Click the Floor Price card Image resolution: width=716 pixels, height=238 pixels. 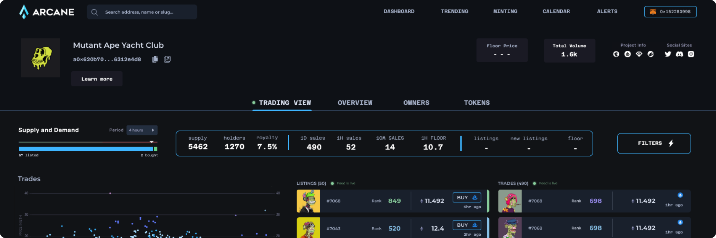pos(502,50)
